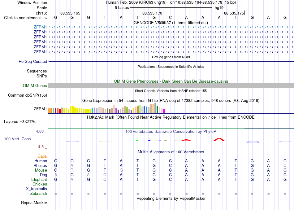Click the 'Sequences' track label
Screen dimensions: 294x210
tap(37, 71)
